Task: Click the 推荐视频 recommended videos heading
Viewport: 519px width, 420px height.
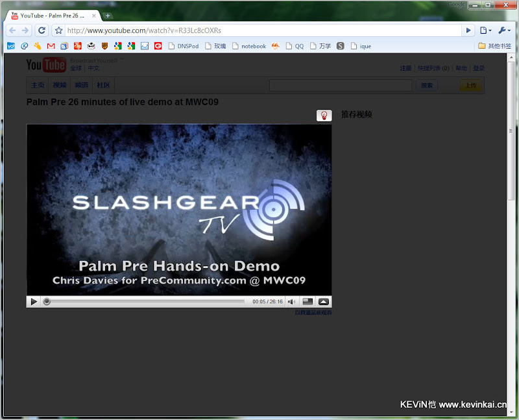Action: (356, 115)
